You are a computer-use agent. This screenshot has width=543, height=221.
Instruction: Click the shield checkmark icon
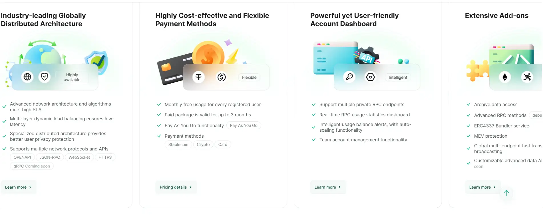click(45, 77)
